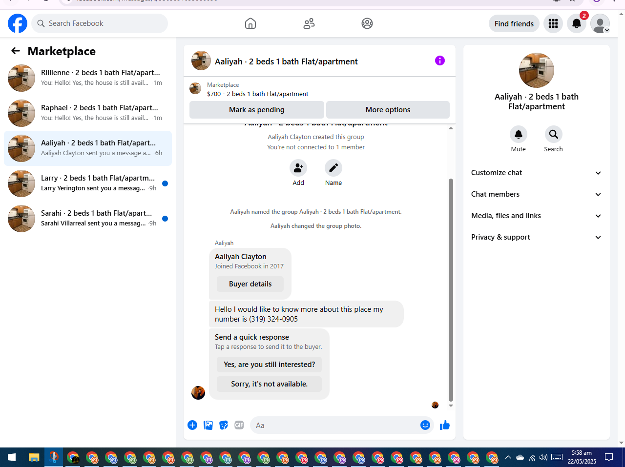Screen dimensions: 625x467
Task: Send a thumbs-up like
Action: click(x=445, y=425)
